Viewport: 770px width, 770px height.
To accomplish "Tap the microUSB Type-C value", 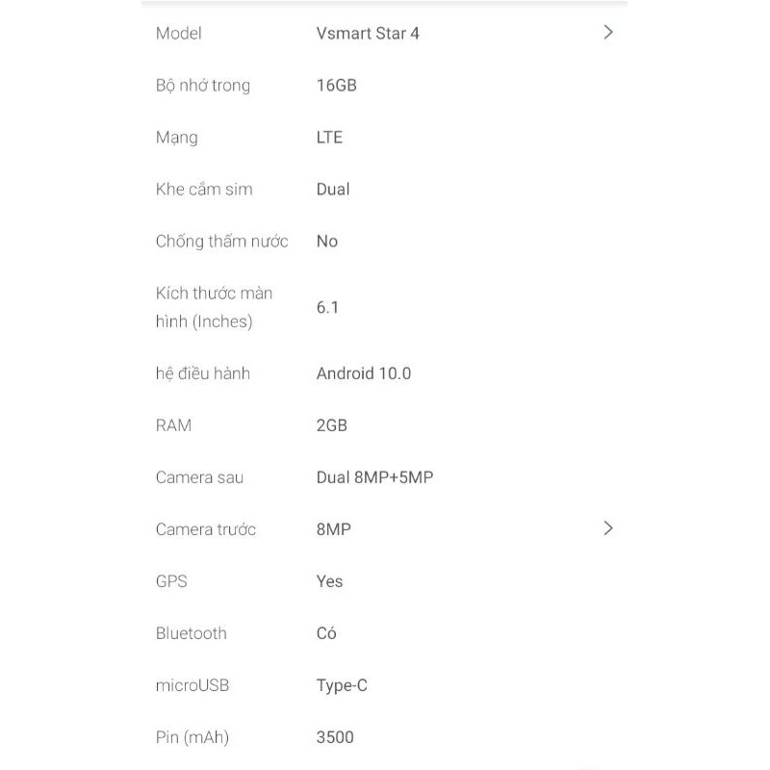I will (342, 685).
